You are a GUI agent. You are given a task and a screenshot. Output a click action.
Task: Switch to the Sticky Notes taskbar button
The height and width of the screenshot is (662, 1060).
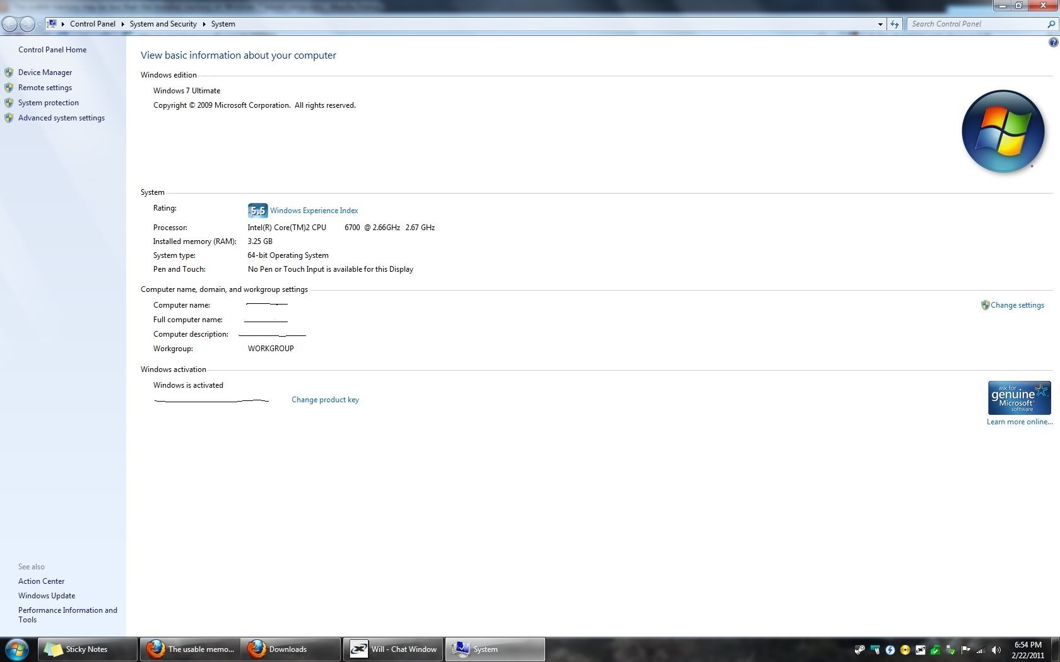tap(87, 649)
